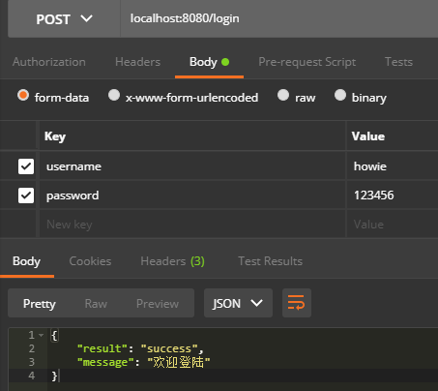Select the x-www-form-urlencoded radio button
This screenshot has width=438, height=391.
(114, 95)
